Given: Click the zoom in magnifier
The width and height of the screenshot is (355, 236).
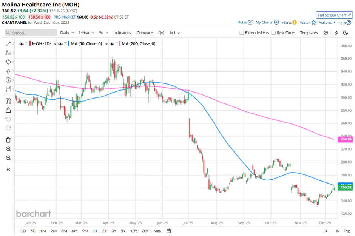Looking at the screenshot, I should click(x=8, y=149).
